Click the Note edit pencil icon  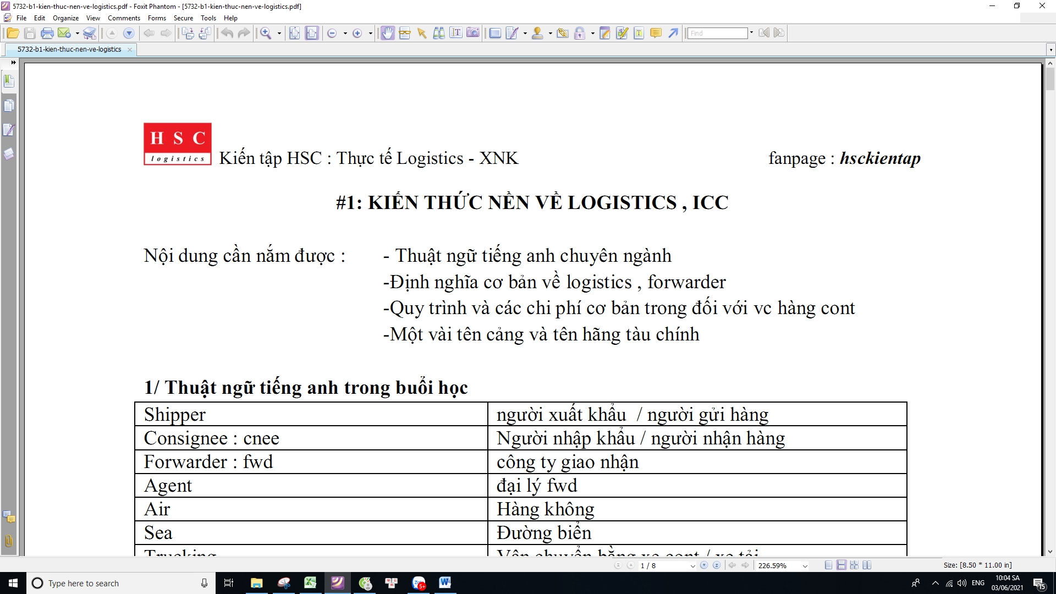tap(605, 34)
